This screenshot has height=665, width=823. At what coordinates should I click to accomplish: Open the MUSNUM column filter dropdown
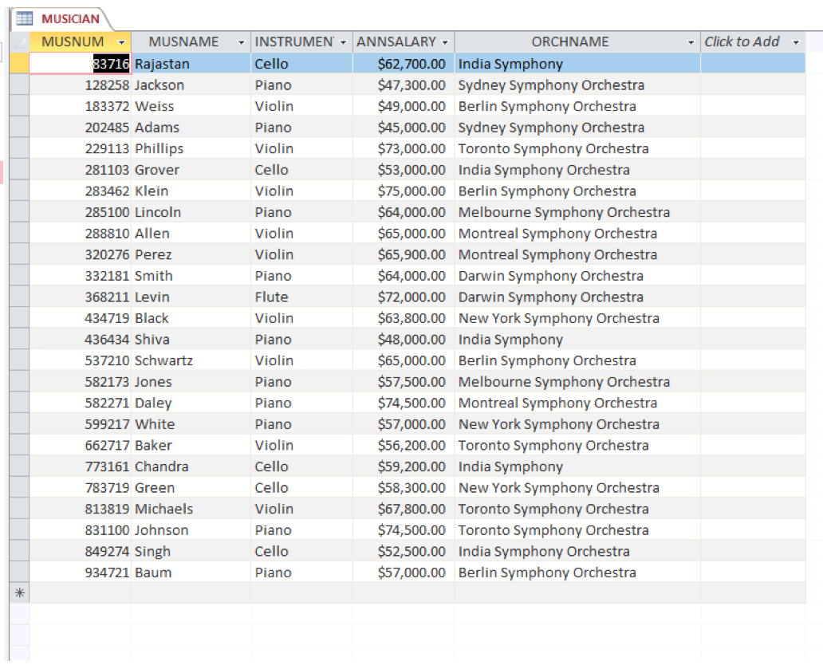click(123, 41)
